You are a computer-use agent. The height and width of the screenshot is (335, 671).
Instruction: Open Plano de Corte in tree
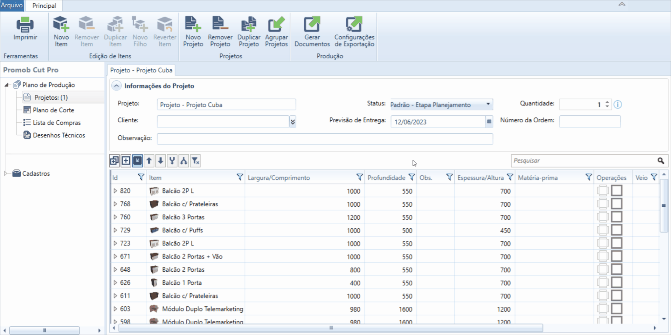(53, 110)
